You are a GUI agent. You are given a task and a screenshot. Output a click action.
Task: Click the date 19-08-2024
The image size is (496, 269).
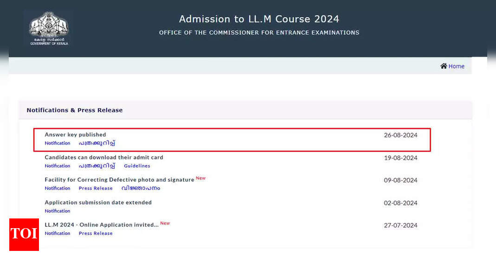[x=400, y=158]
